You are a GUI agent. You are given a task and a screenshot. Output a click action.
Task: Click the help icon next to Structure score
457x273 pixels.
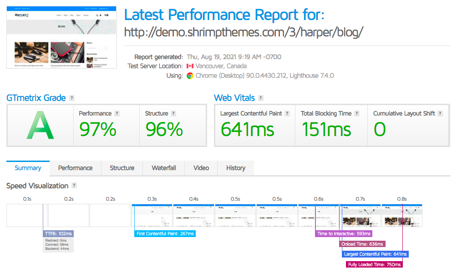click(173, 114)
